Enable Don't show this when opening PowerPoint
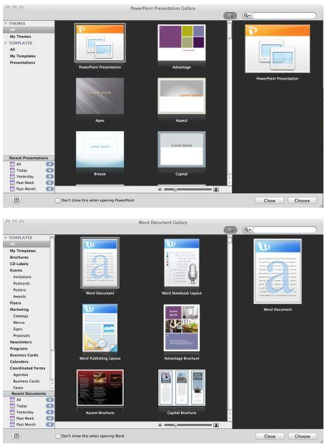The height and width of the screenshot is (447, 327). click(58, 201)
